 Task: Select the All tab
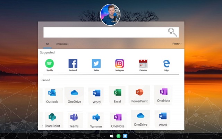[x=48, y=44]
